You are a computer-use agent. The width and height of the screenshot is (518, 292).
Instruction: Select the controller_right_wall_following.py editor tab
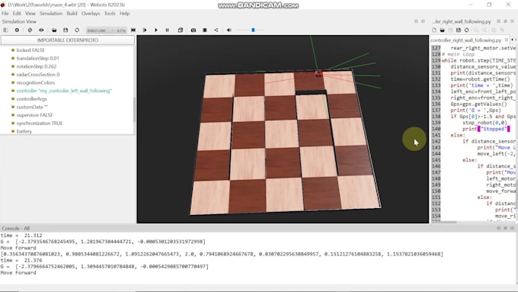tap(465, 40)
